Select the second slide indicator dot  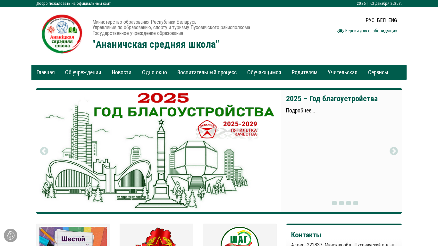(341, 203)
